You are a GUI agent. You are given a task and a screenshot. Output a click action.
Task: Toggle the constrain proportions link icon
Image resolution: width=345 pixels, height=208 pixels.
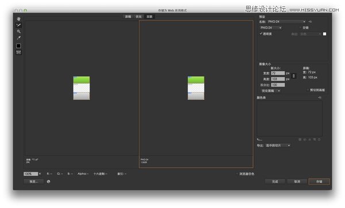pos(293,76)
